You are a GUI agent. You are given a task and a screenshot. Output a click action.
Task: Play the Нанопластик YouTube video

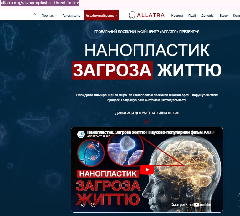click(147, 170)
